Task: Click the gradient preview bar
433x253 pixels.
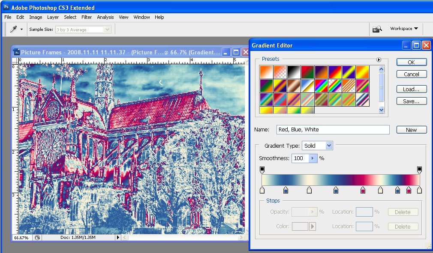Action: 341,180
